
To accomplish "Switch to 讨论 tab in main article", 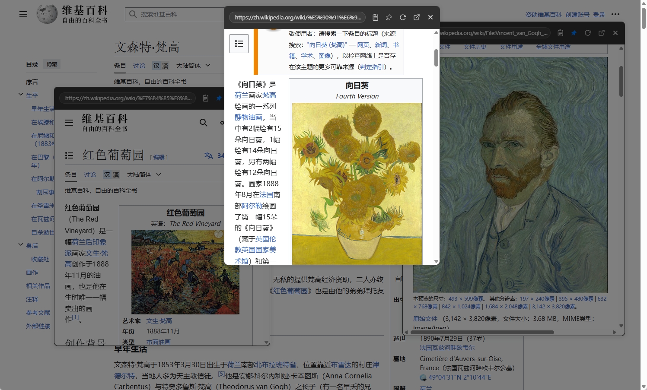I will (x=139, y=66).
